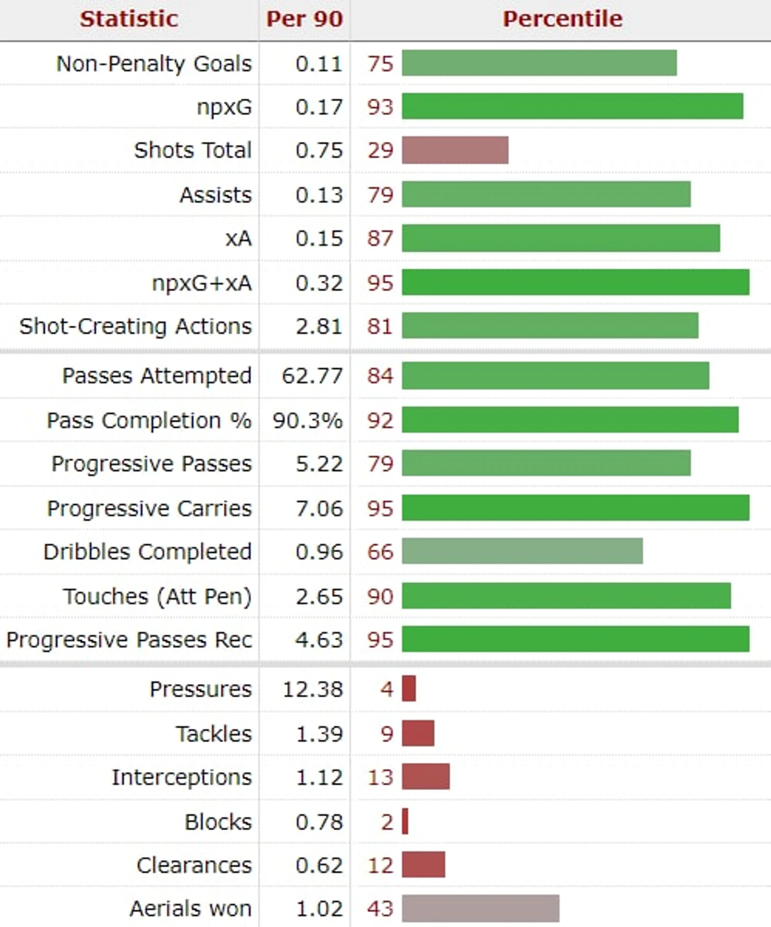Click the Percentile column header
Viewport: 771px width, 927px height.
coord(562,19)
